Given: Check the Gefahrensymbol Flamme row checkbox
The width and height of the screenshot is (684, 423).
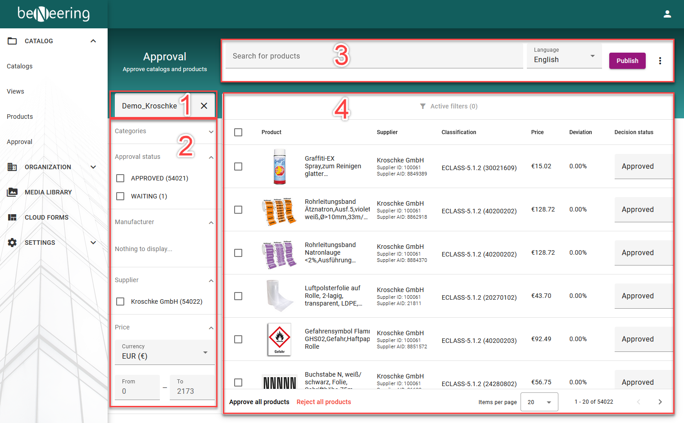Looking at the screenshot, I should (x=238, y=339).
